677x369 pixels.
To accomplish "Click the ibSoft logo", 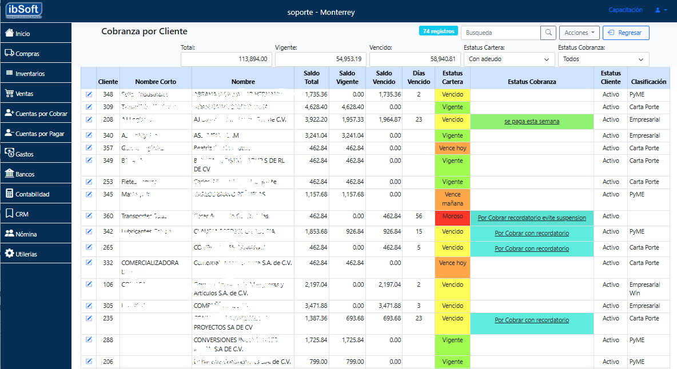I will [x=24, y=11].
